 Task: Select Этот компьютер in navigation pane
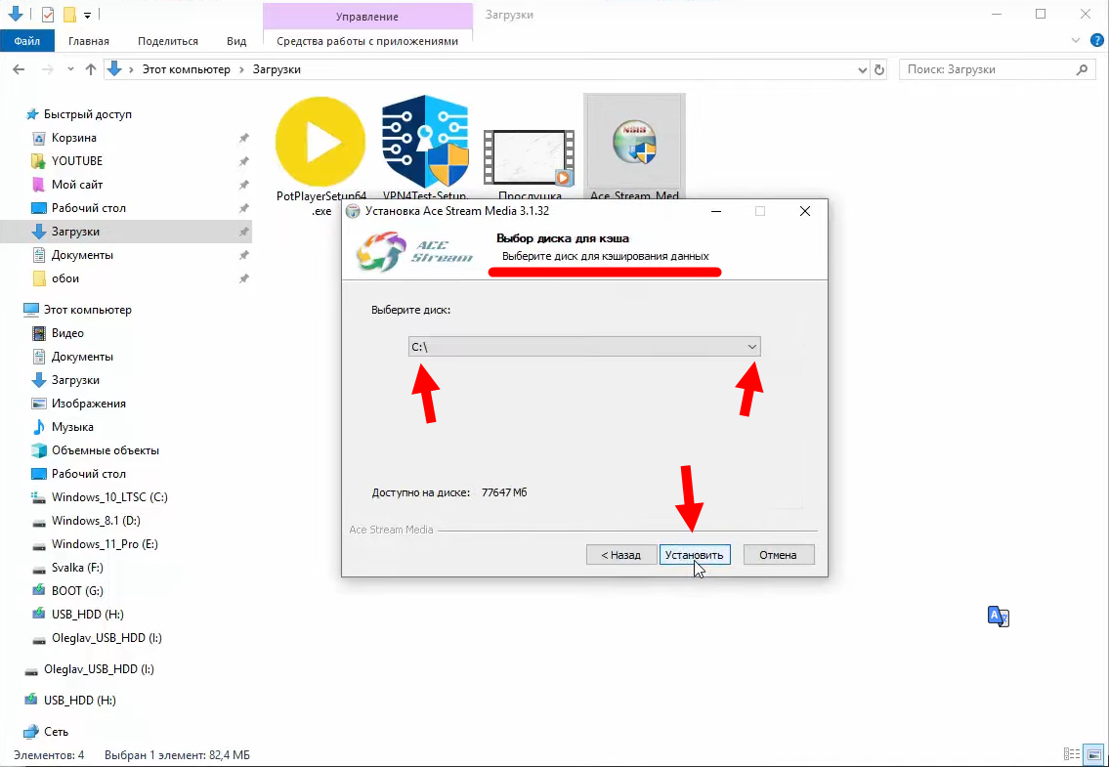tap(87, 309)
